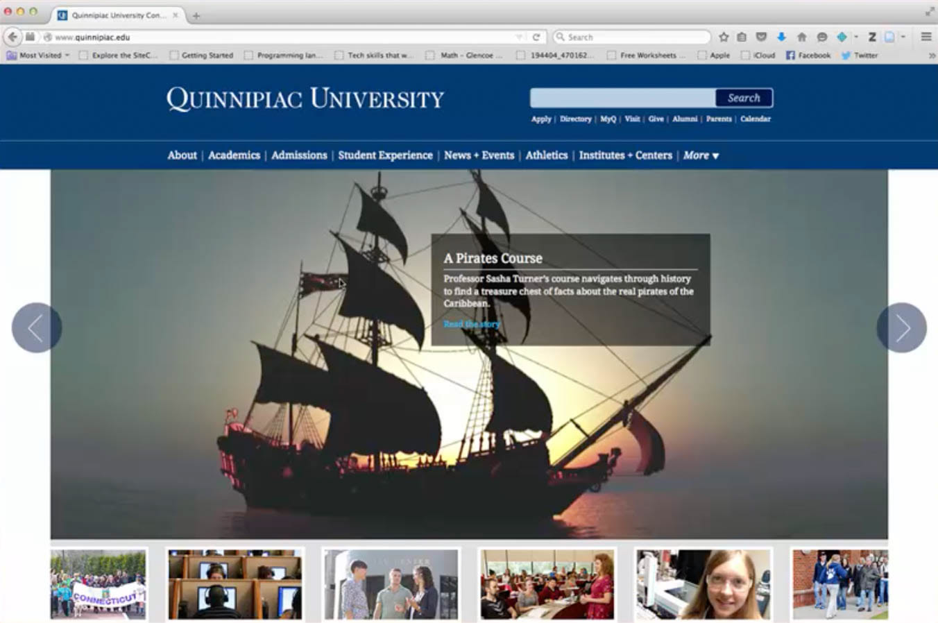The width and height of the screenshot is (938, 623).
Task: Open the Directory link
Action: tap(576, 119)
